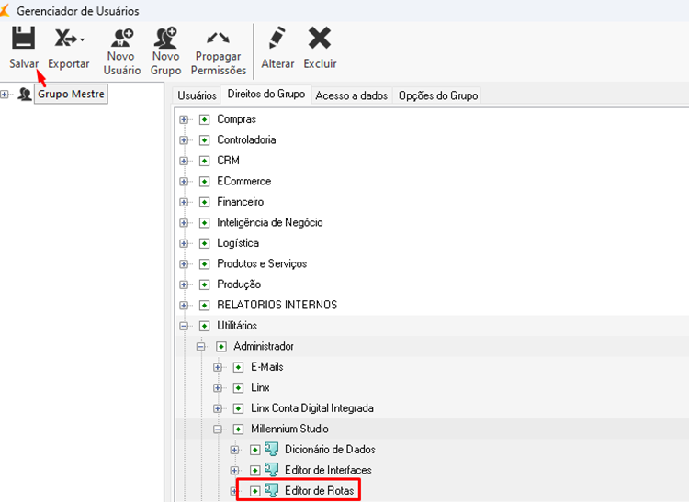
Task: Select the Direitos do Grupo tab
Action: 266,94
